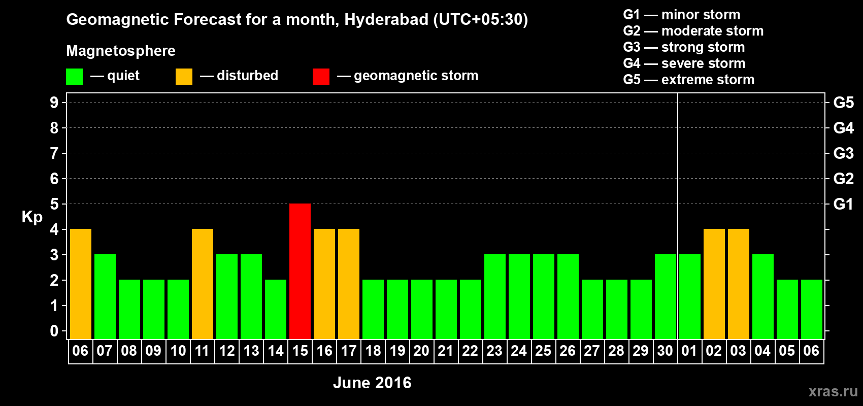Click the Kp value 5 on left axis
This screenshot has width=863, height=406.
click(x=54, y=204)
